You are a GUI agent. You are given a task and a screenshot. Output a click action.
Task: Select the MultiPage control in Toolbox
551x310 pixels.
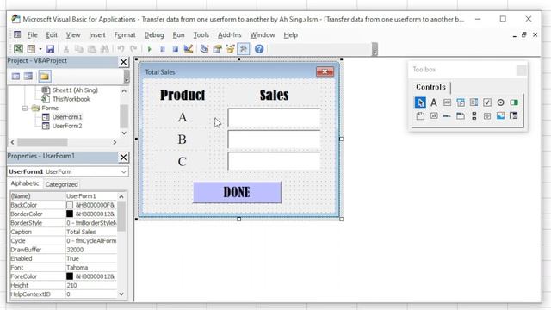(x=461, y=115)
